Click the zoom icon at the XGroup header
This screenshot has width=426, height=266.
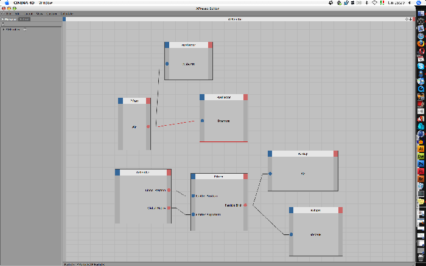(x=410, y=19)
